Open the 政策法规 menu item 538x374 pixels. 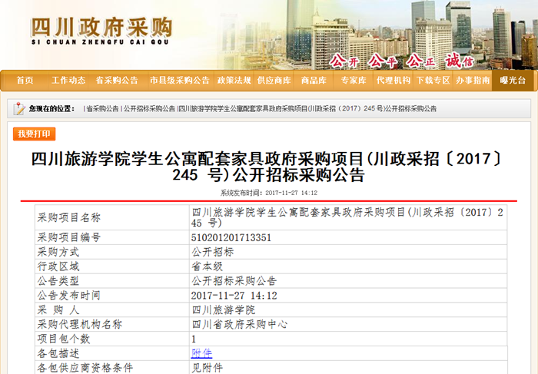[234, 80]
